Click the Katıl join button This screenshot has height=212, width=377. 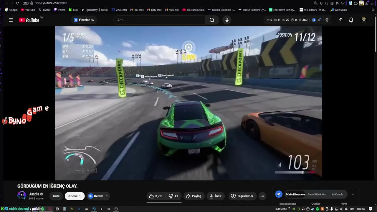pos(56,196)
